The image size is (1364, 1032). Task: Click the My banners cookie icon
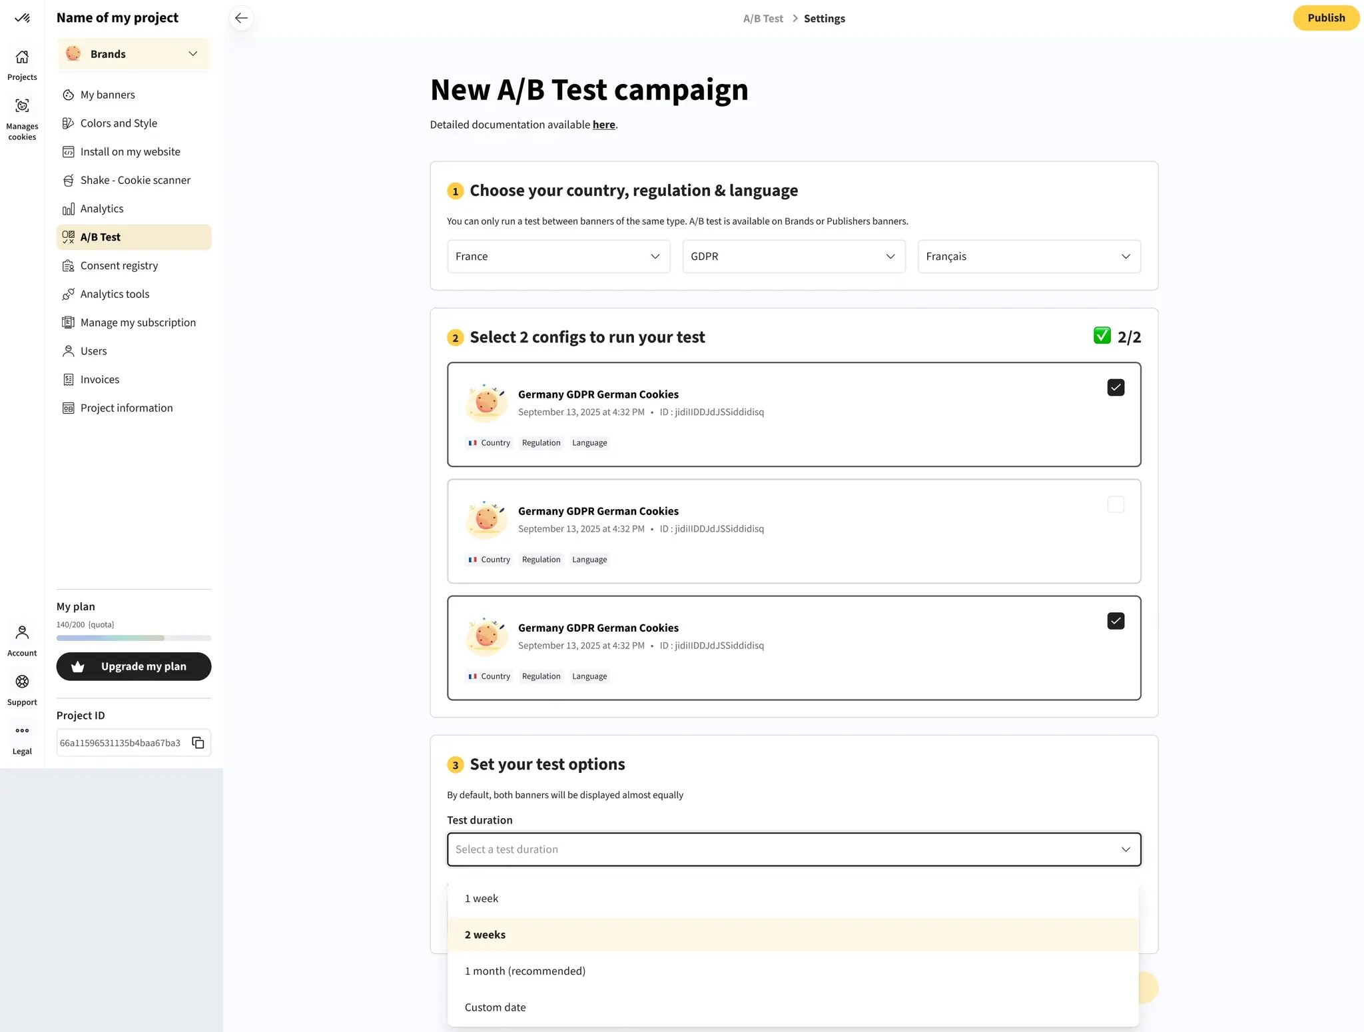pos(68,95)
